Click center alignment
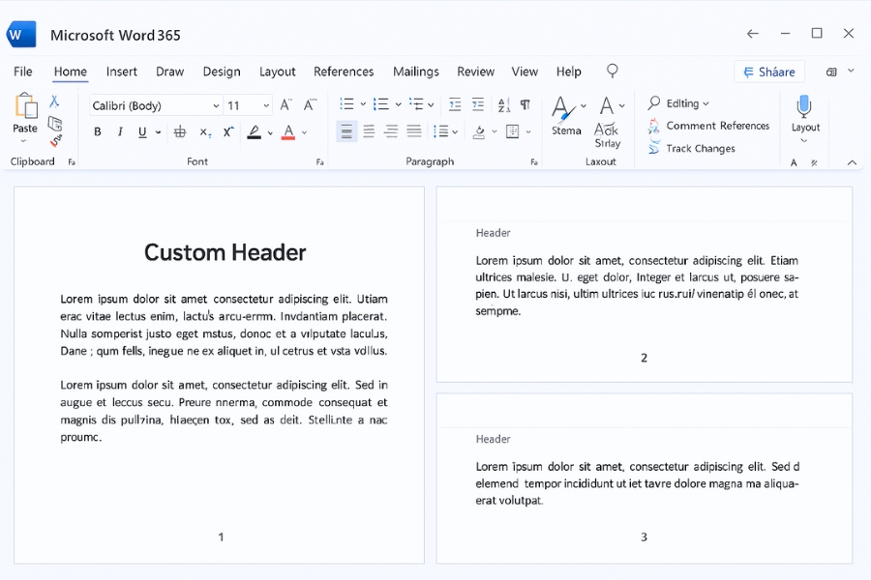The height and width of the screenshot is (580, 871). point(369,131)
